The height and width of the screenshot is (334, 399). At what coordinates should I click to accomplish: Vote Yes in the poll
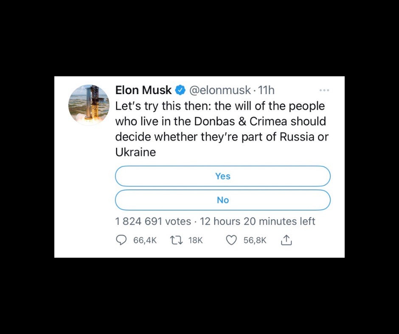pos(222,176)
